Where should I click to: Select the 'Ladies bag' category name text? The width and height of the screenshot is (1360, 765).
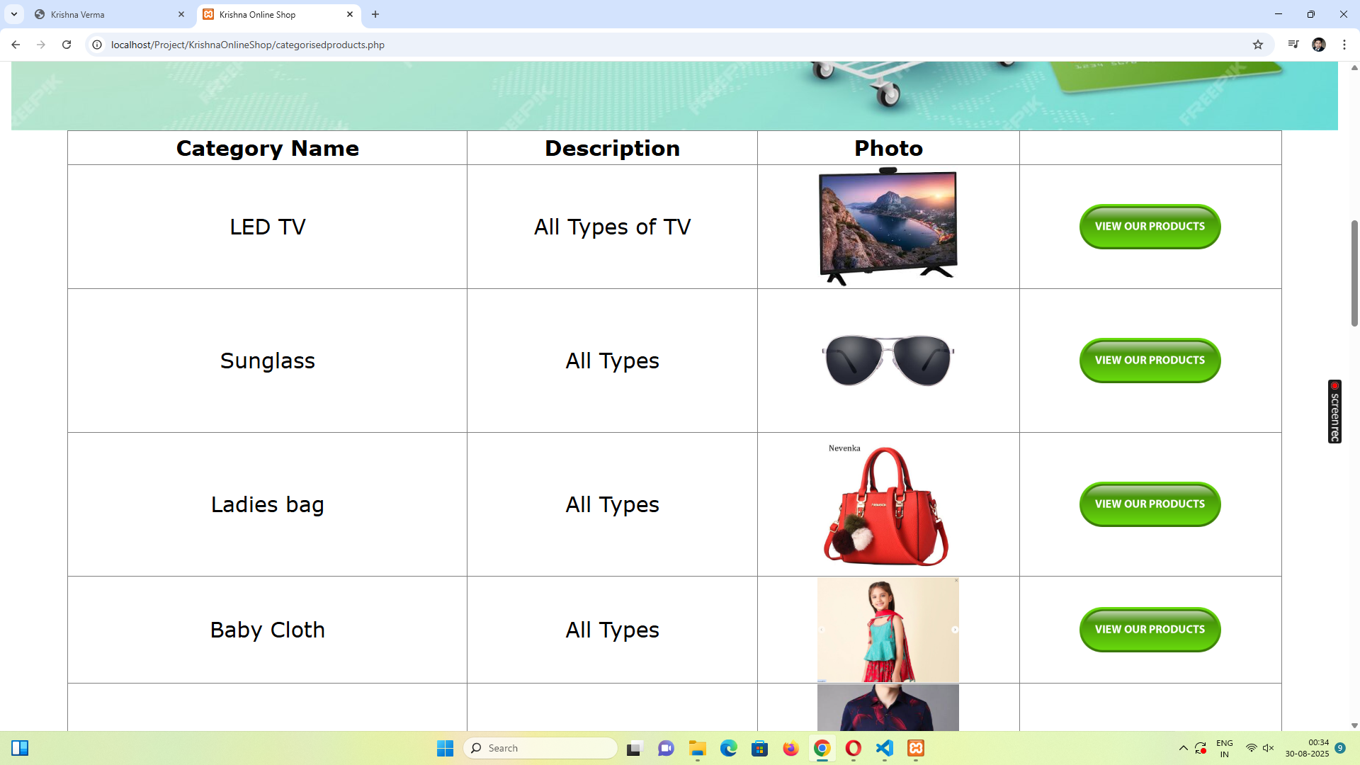click(x=268, y=504)
